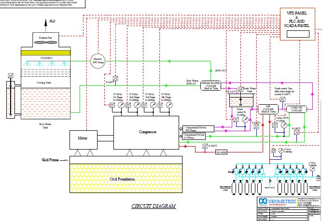Click the 0-100°C sensor on raw water line

click(x=115, y=78)
